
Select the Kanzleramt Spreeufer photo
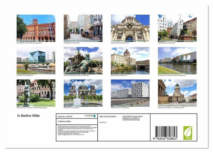[x=177, y=61]
